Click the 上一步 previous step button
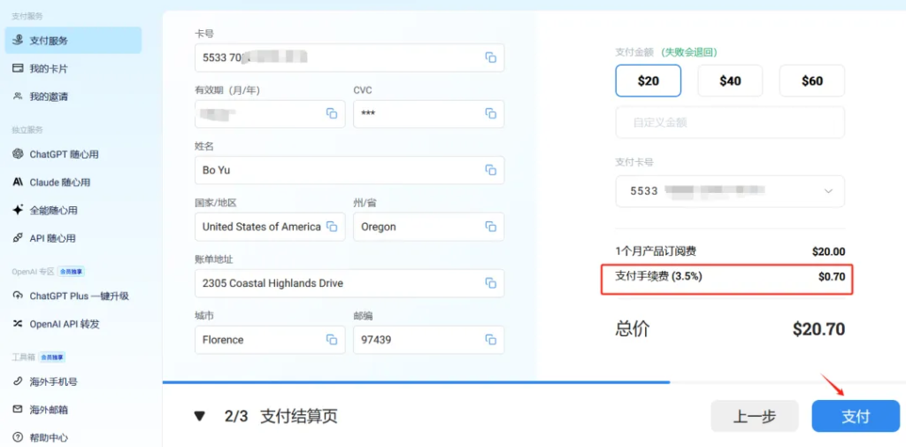Viewport: 906px width, 447px height. click(755, 416)
